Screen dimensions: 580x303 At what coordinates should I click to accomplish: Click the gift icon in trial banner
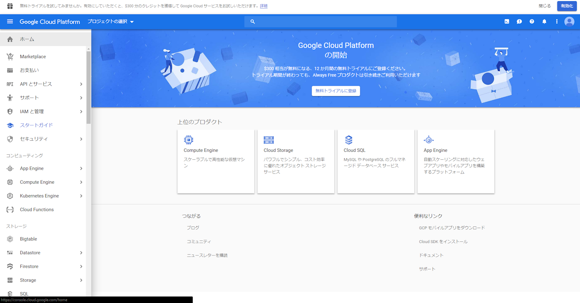tap(10, 6)
